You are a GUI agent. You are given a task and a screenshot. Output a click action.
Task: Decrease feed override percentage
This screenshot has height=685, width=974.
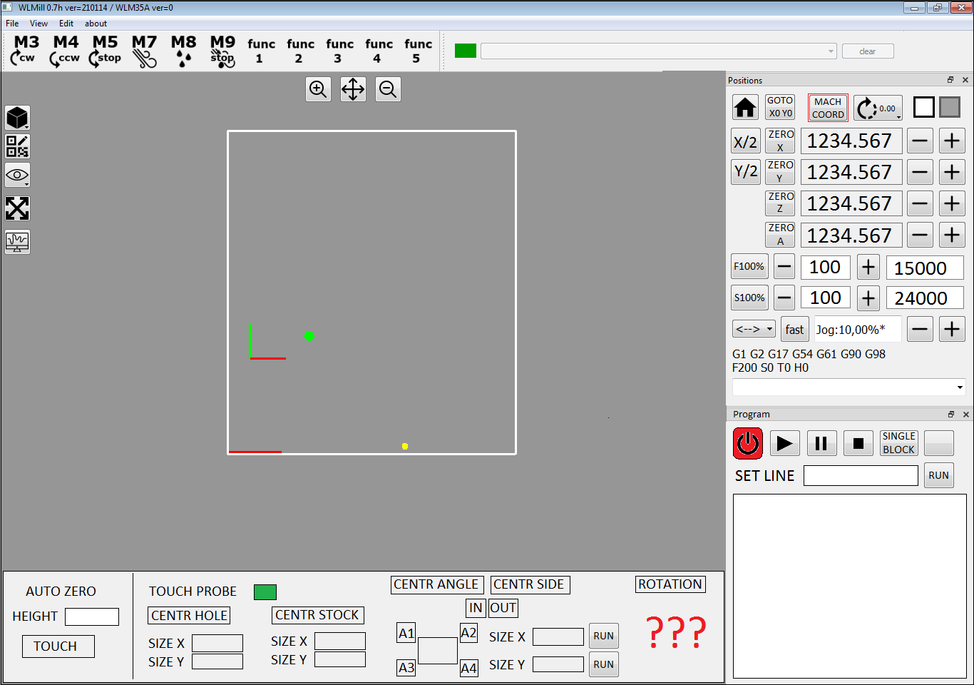pos(784,267)
